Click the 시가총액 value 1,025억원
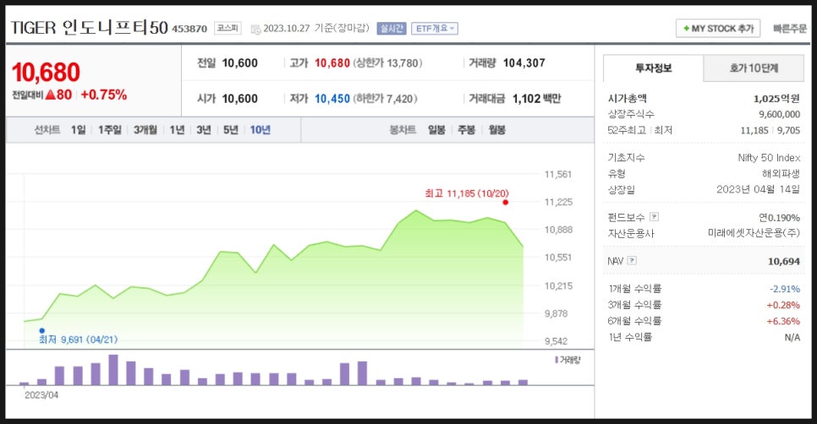This screenshot has height=424, width=817. [776, 98]
